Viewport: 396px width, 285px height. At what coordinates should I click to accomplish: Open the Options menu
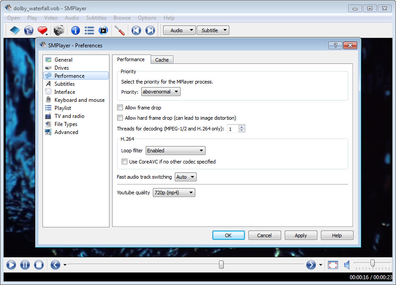coord(147,18)
